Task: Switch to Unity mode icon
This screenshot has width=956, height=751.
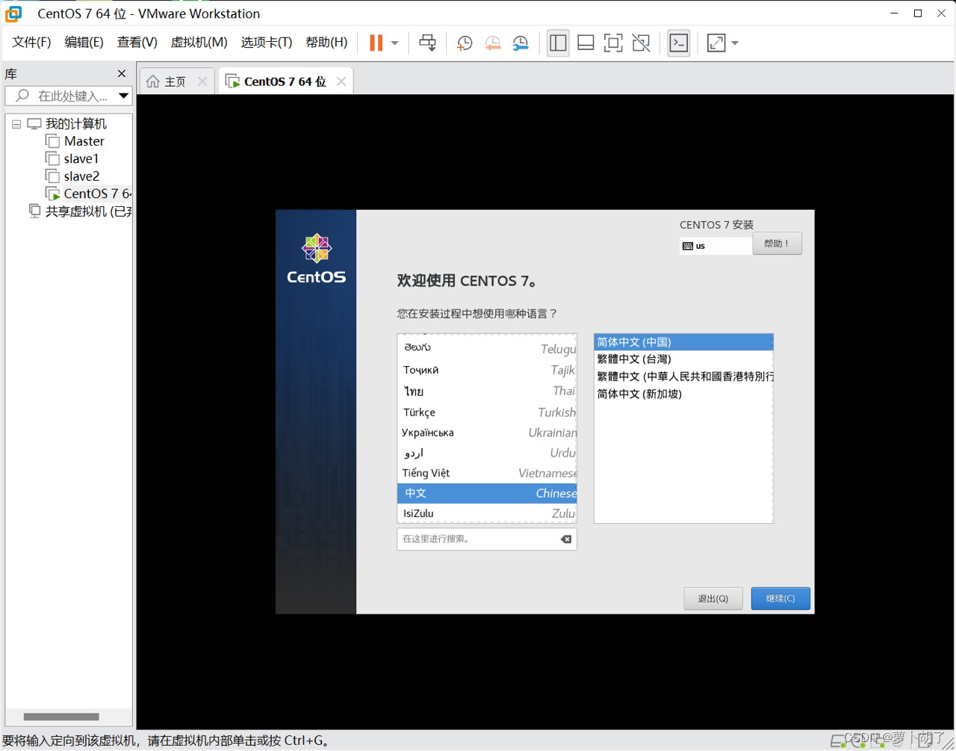Action: coord(642,43)
